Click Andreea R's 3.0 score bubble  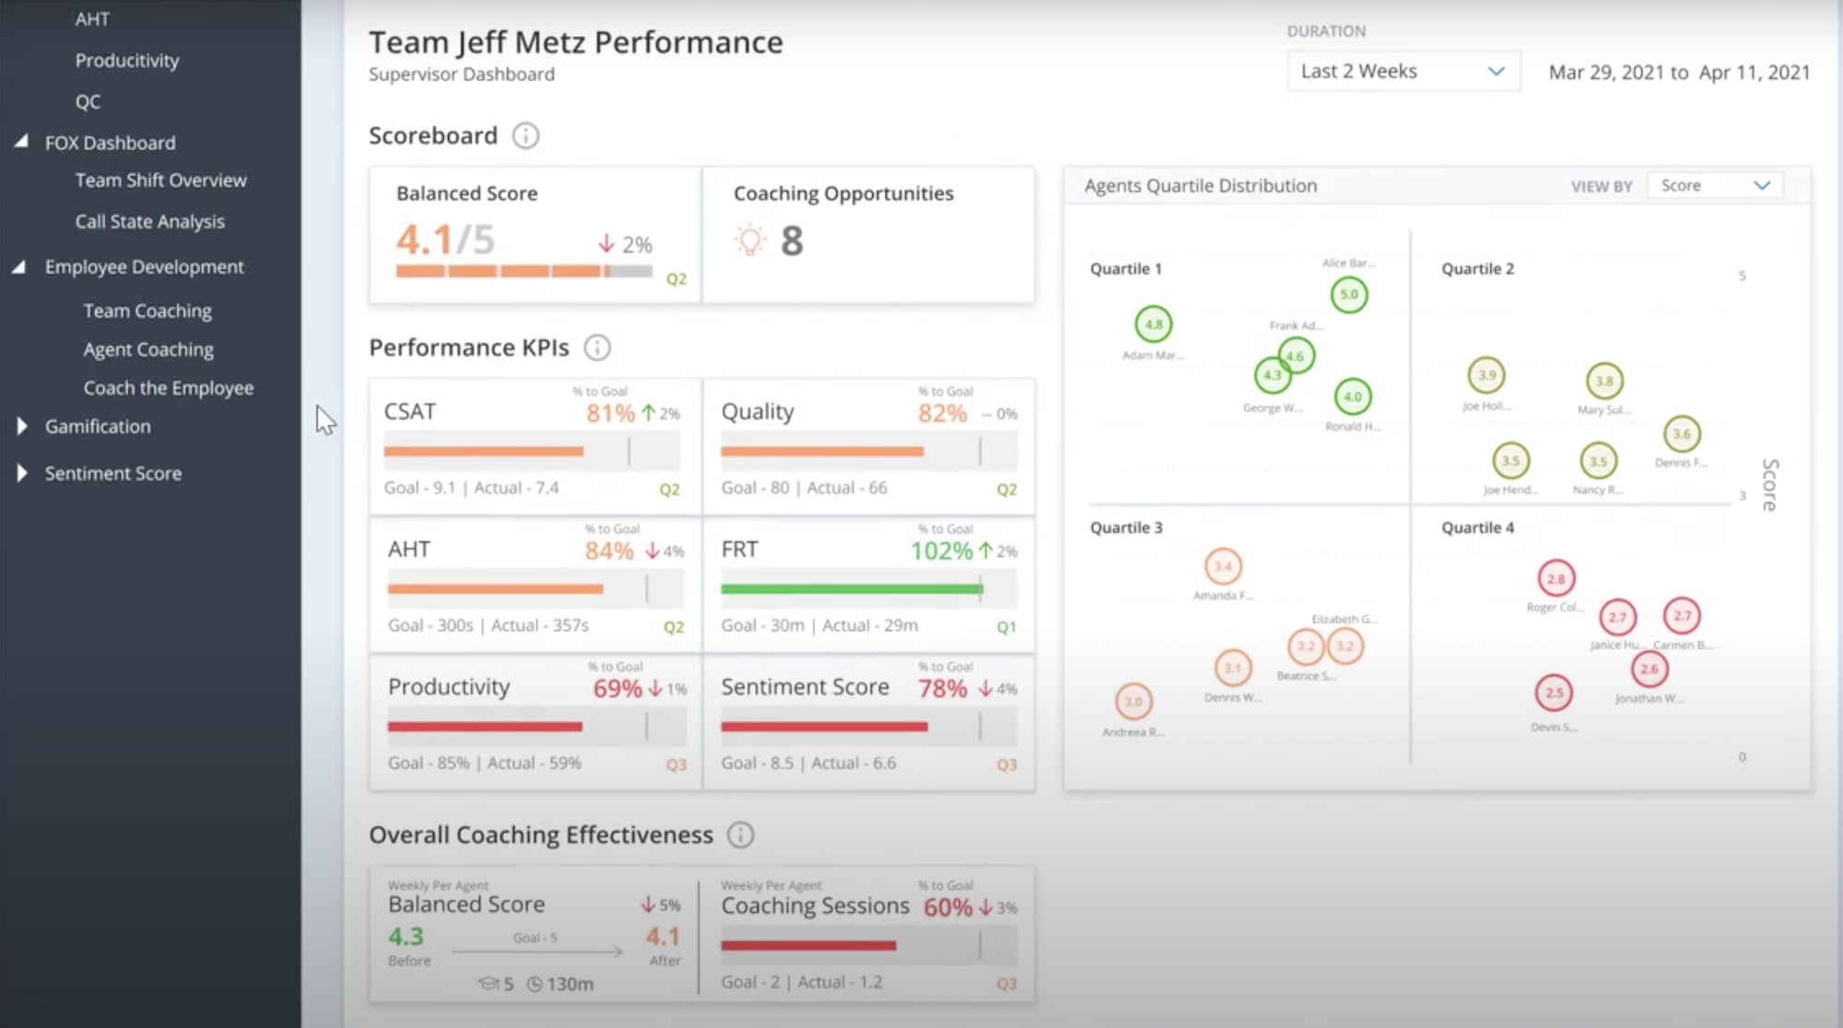[1133, 702]
